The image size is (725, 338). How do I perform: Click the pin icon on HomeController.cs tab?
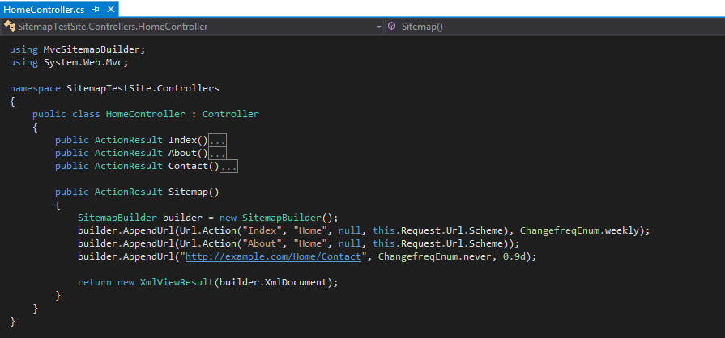(96, 9)
